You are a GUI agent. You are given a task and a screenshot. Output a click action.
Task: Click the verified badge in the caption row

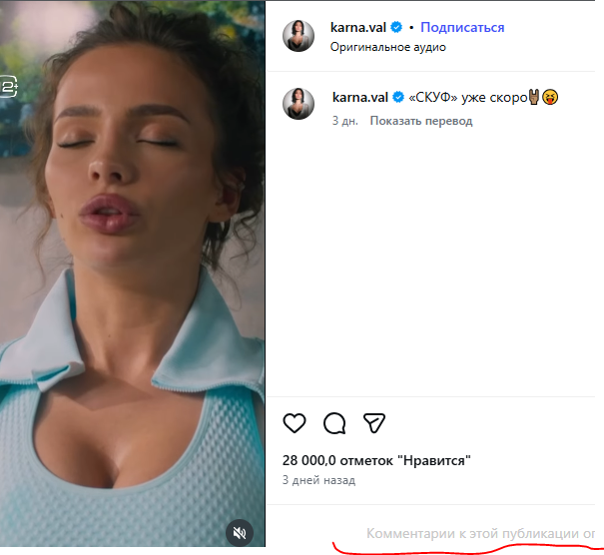point(397,97)
